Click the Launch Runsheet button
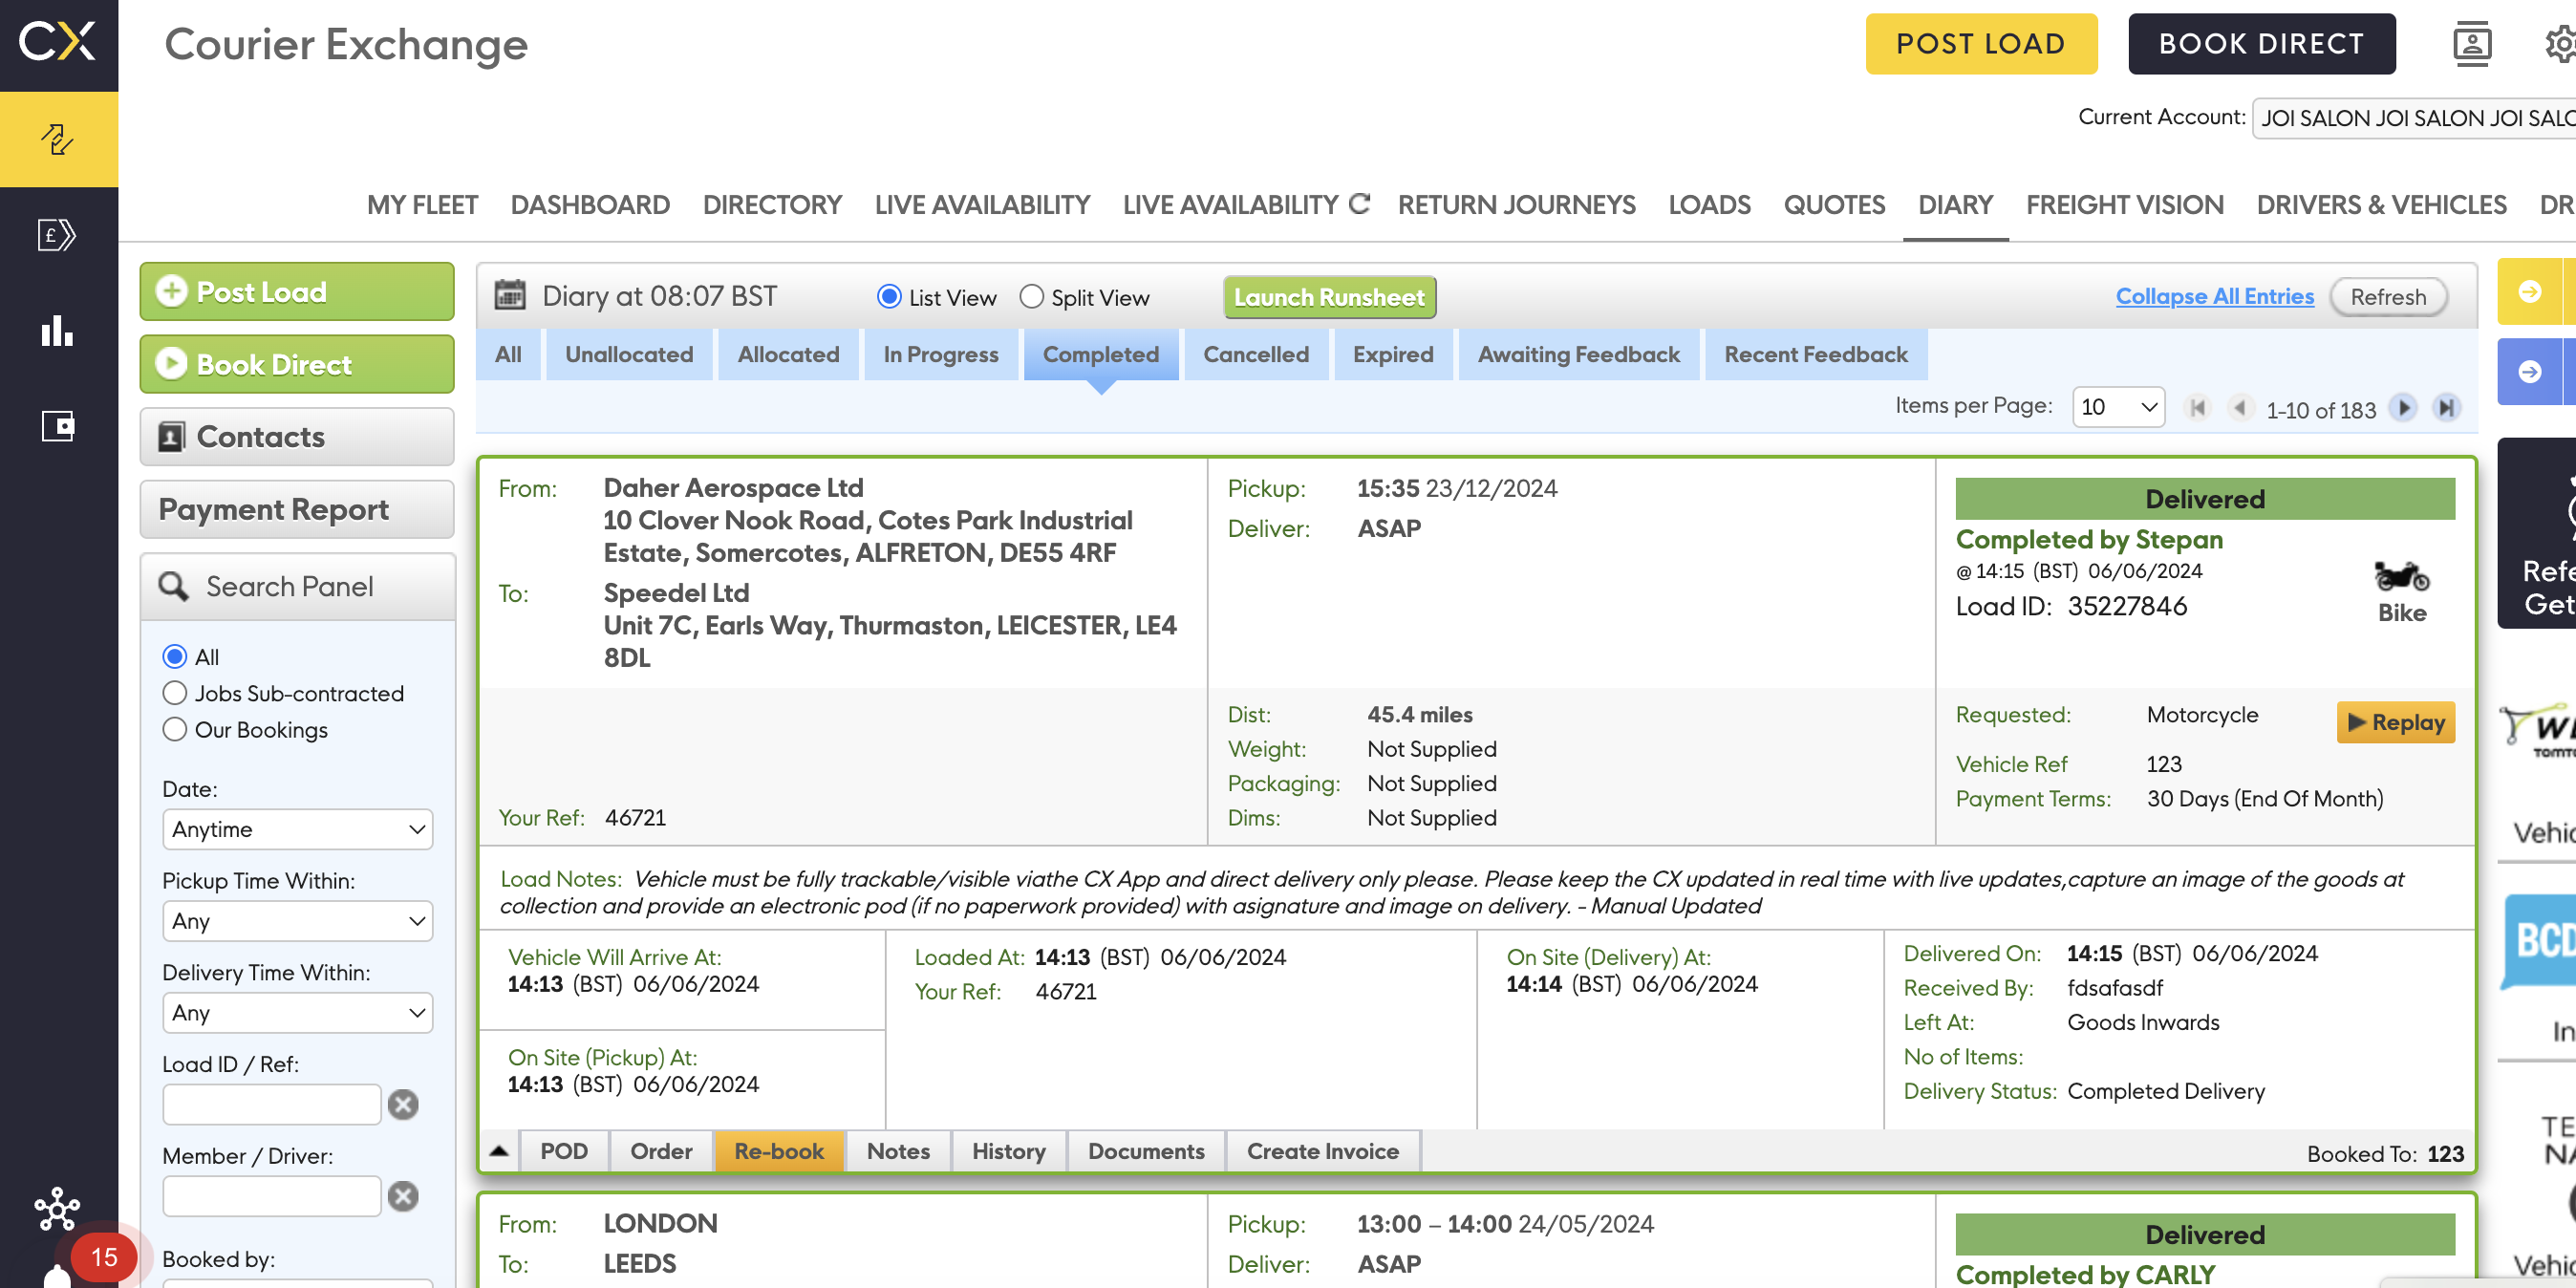 point(1329,297)
